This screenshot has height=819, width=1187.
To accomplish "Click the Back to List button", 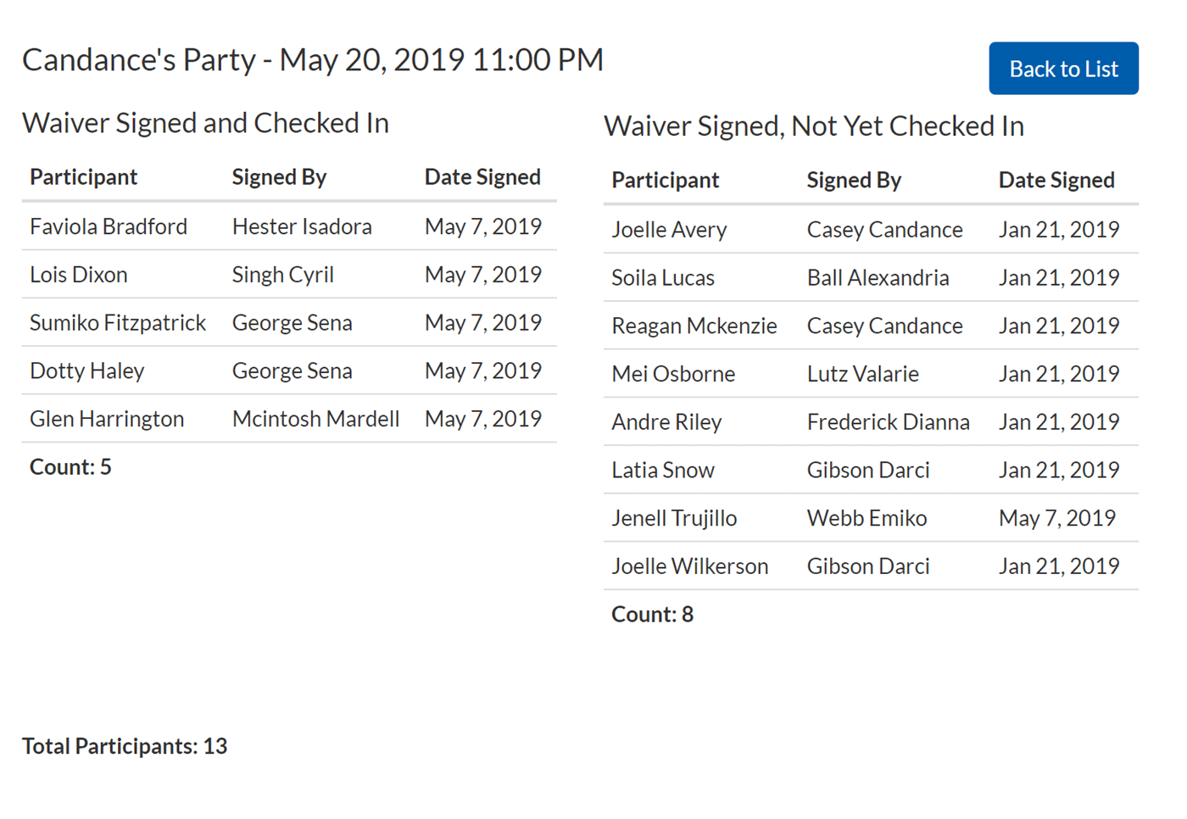I will click(x=1063, y=69).
